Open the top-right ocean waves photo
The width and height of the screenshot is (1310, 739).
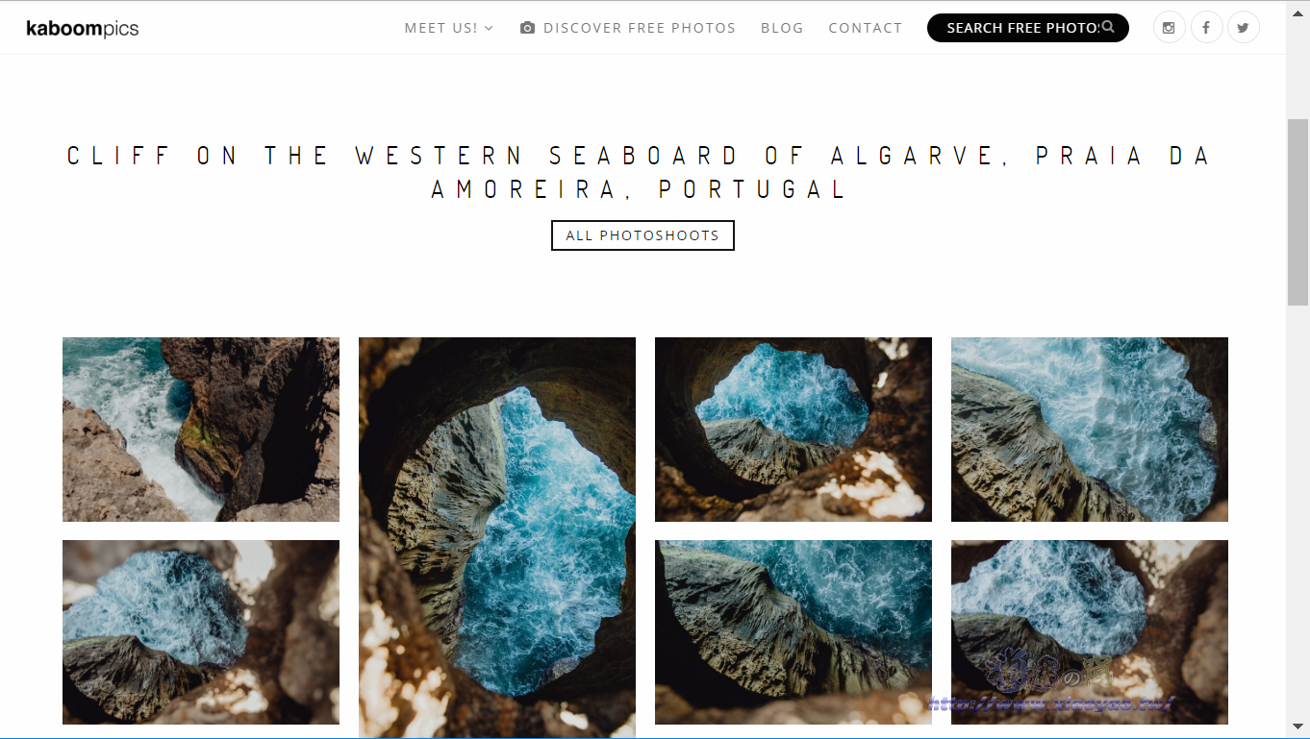(1090, 430)
